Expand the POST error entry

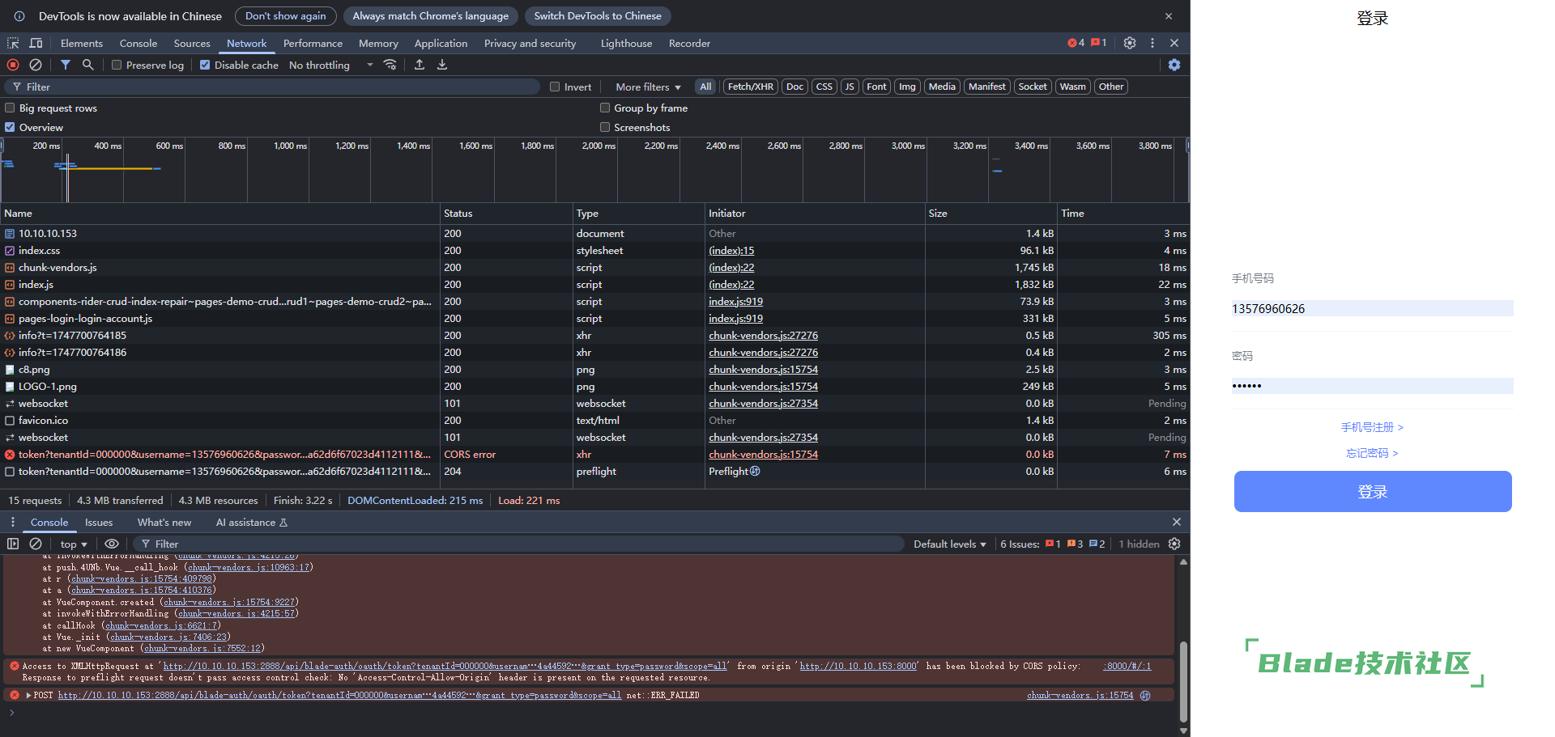click(29, 695)
